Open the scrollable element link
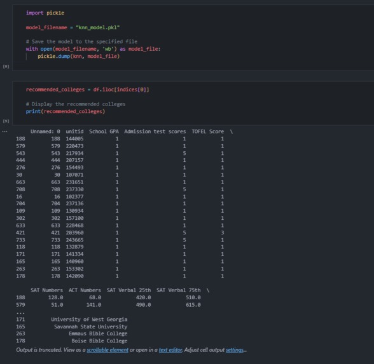 coord(107,350)
